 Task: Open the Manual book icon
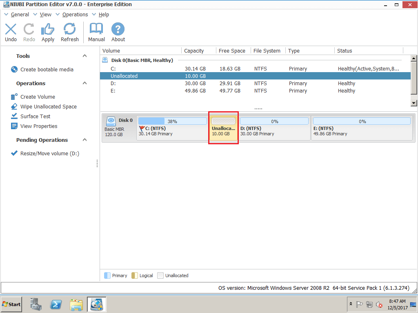coord(96,29)
